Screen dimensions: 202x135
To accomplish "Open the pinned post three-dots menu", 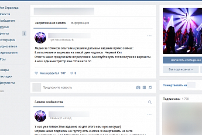I will (149, 36).
